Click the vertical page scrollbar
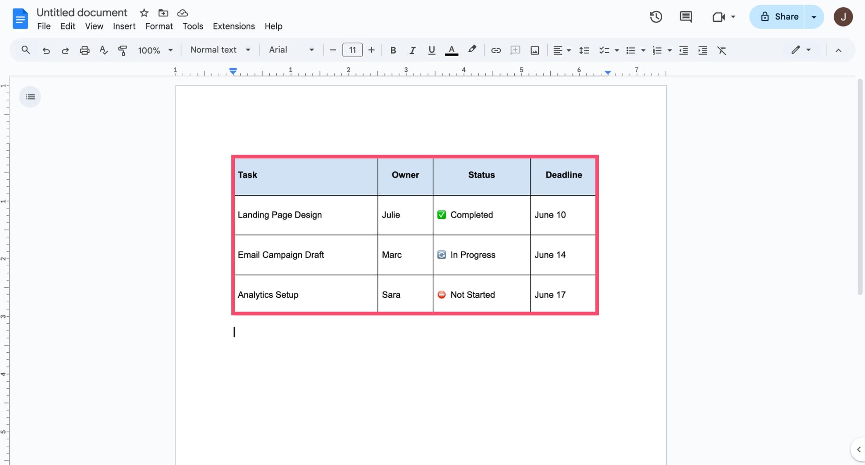The image size is (865, 465). coord(860,187)
